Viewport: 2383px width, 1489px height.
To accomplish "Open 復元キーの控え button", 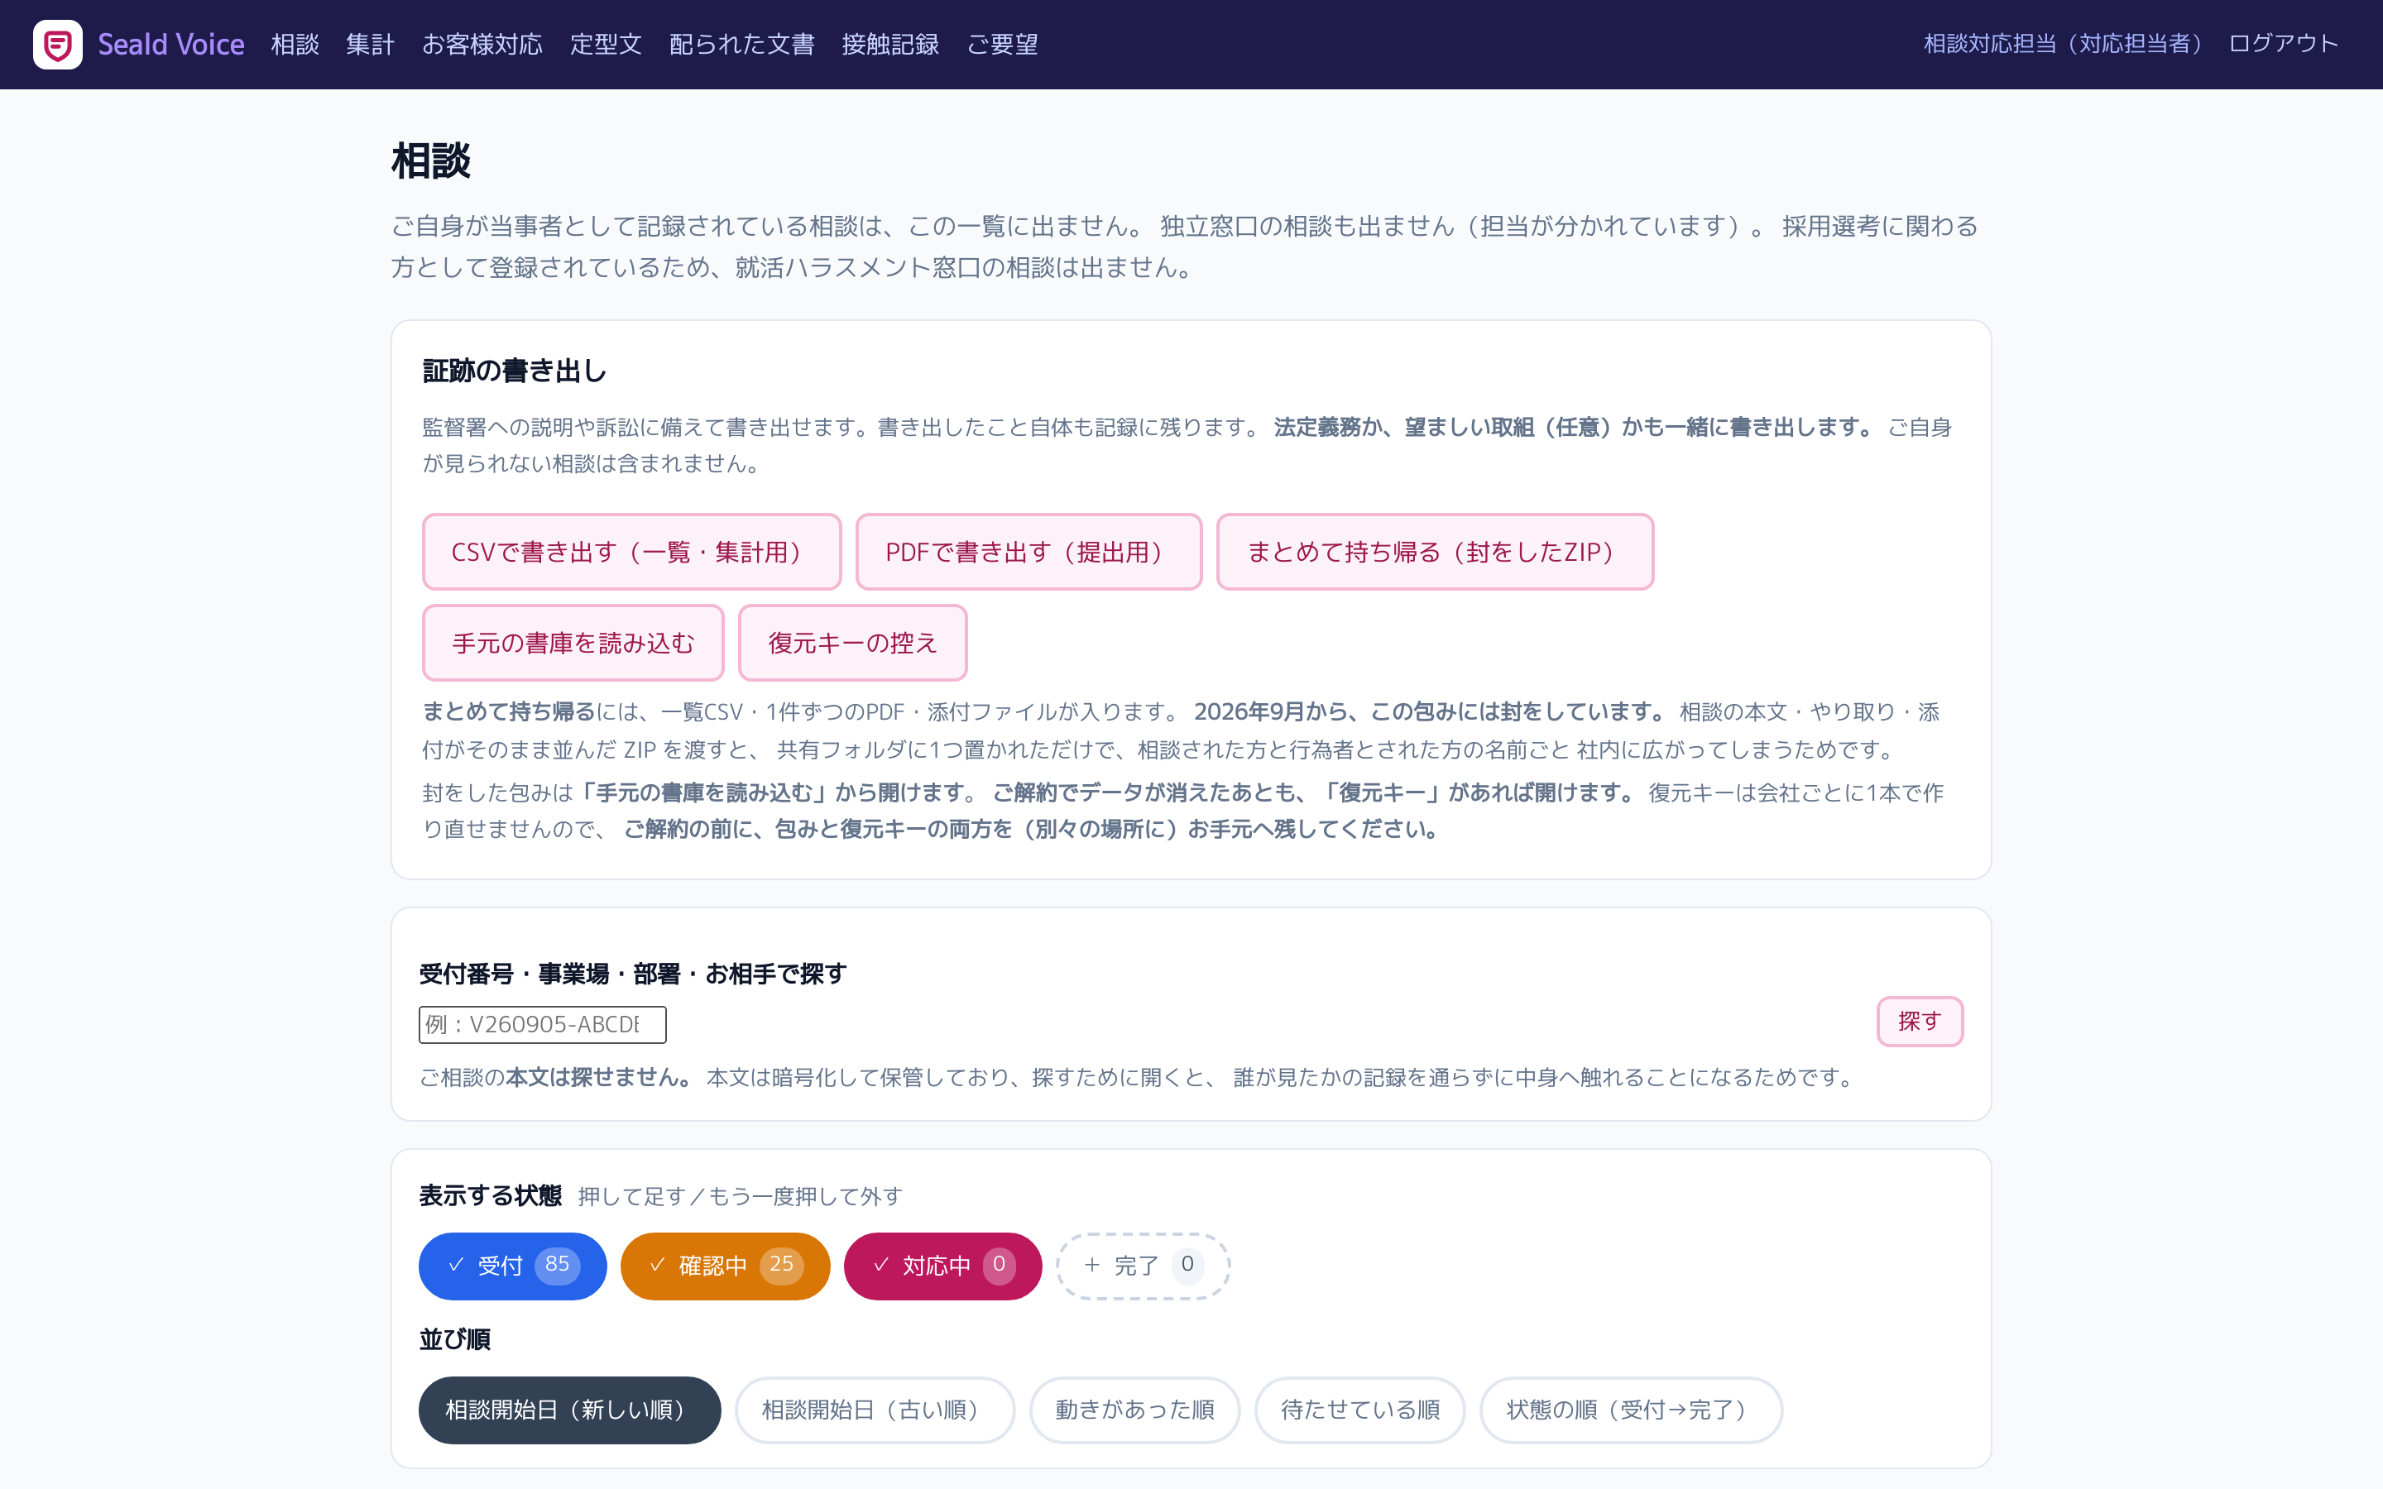I will 853,642.
